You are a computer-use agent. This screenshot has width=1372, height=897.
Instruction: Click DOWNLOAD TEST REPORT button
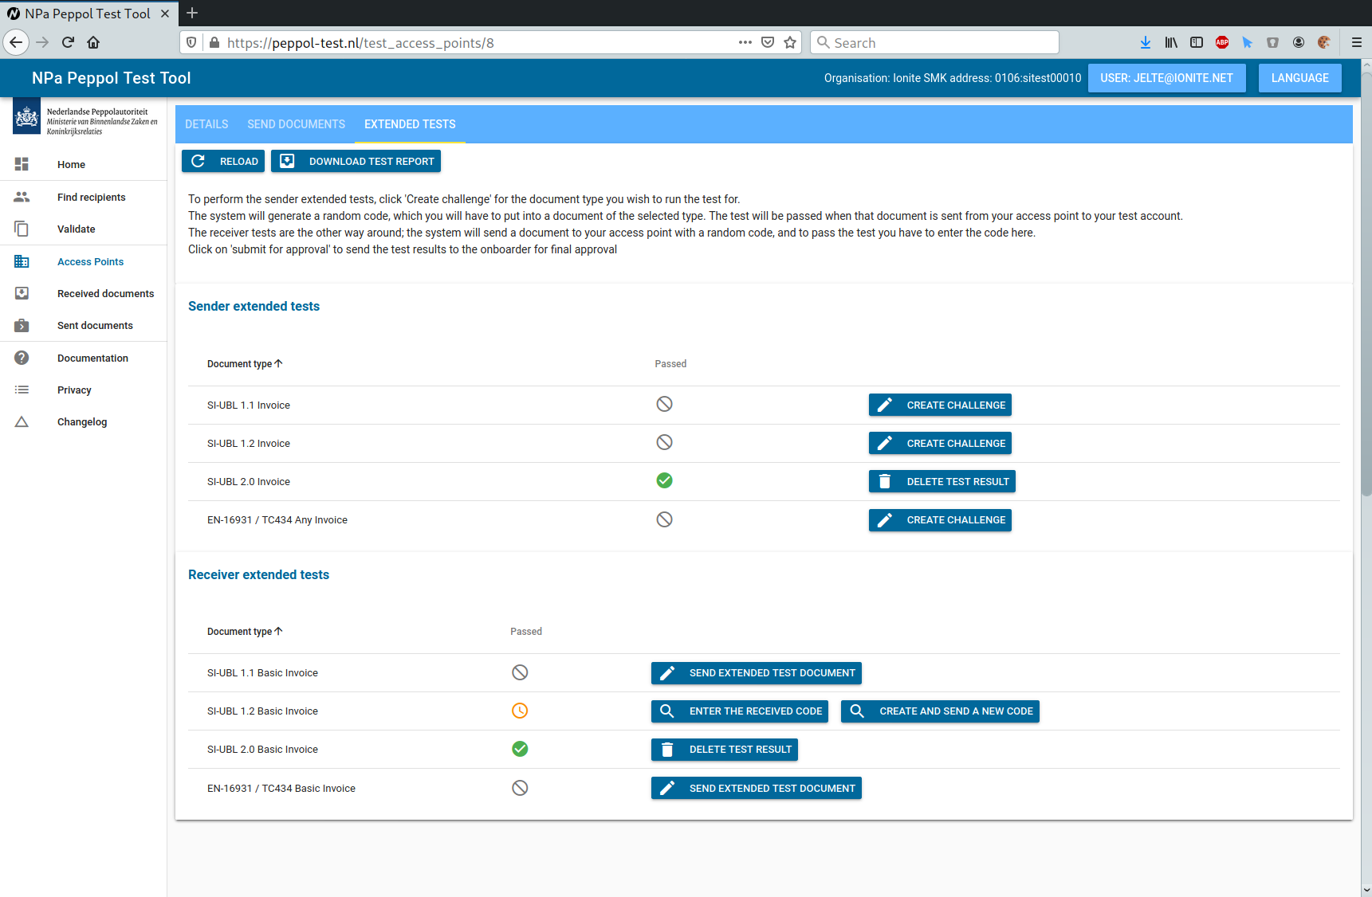point(356,161)
